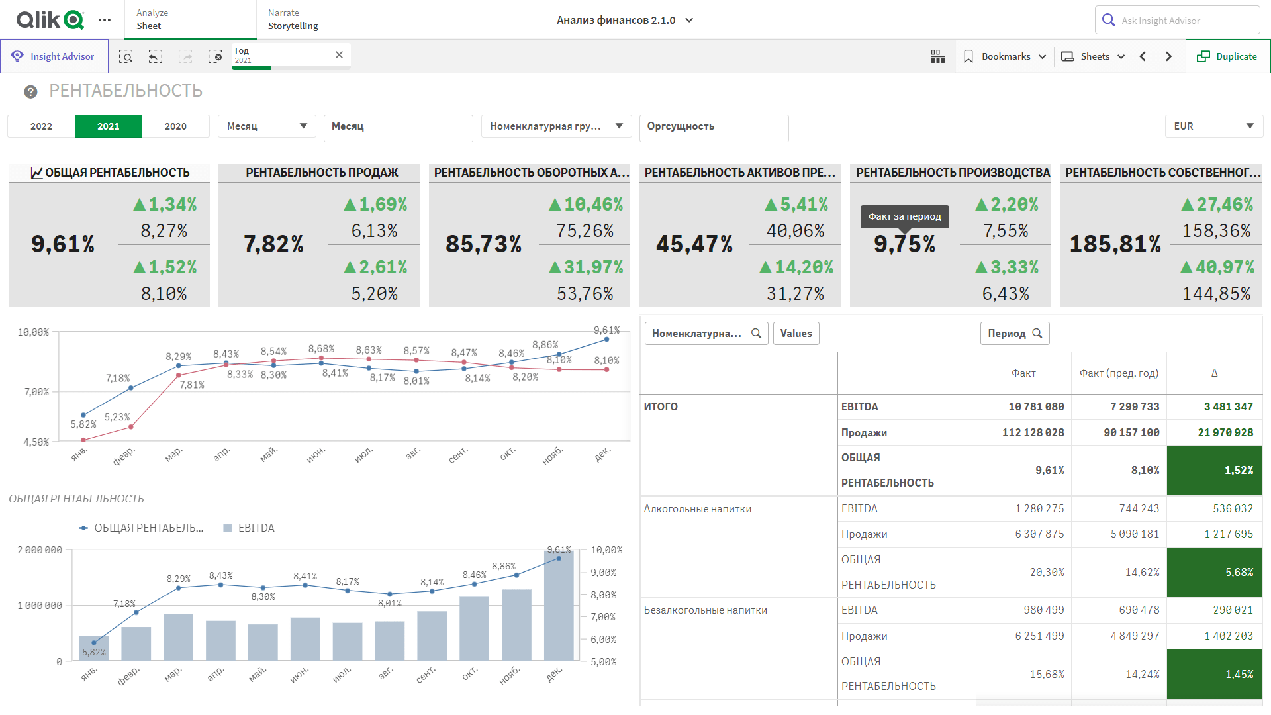
Task: Open the three-dot navigation menu
Action: click(105, 20)
